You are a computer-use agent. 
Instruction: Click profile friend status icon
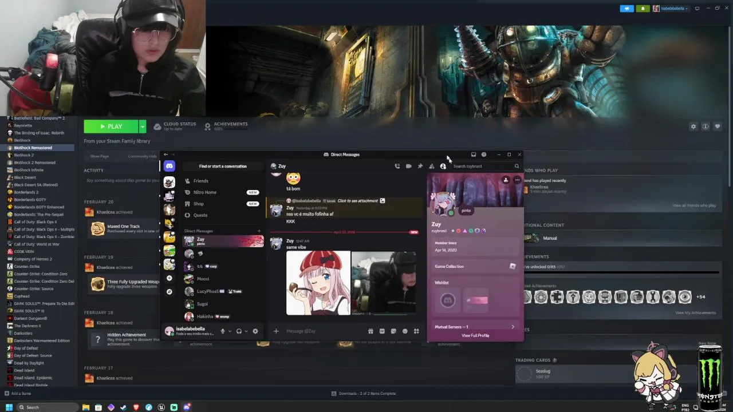[506, 180]
